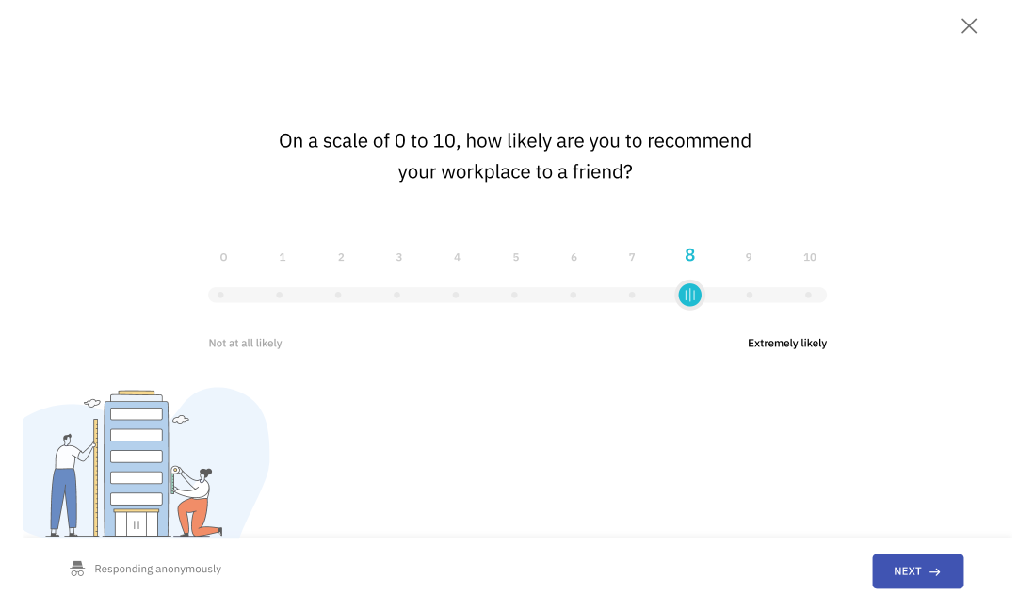
Task: Select the highlighted 8 label
Action: (x=689, y=255)
